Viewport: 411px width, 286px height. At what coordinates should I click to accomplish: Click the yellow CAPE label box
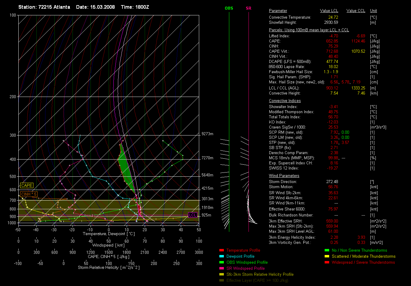coord(27,186)
